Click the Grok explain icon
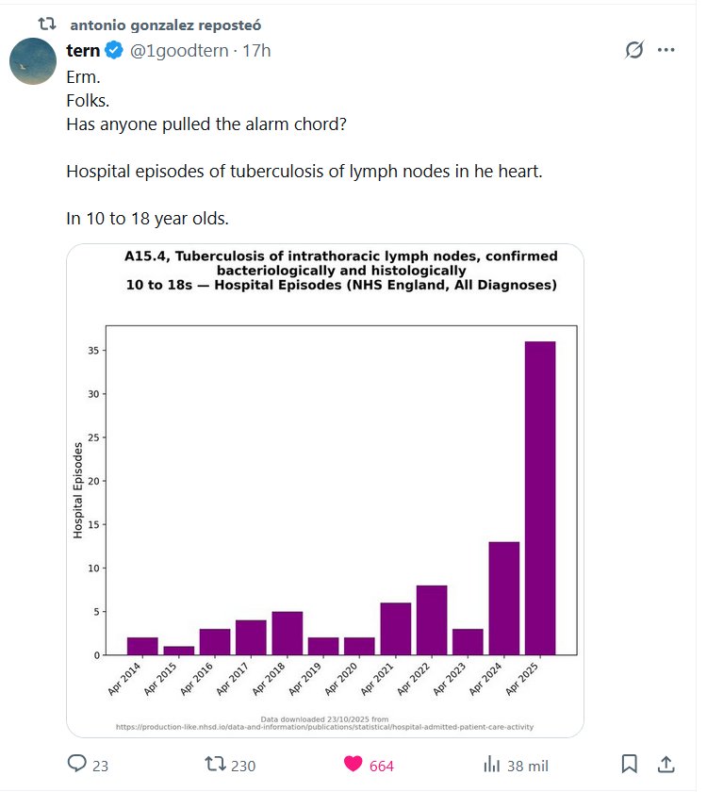The width and height of the screenshot is (707, 792). [634, 50]
